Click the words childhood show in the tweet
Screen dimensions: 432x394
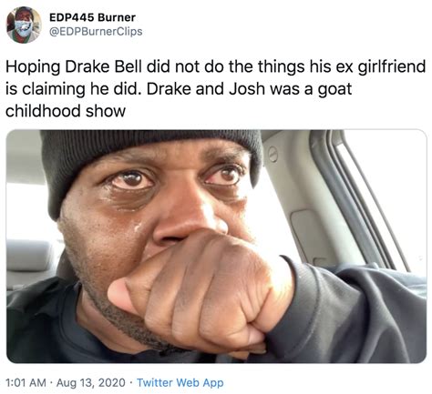[66, 111]
